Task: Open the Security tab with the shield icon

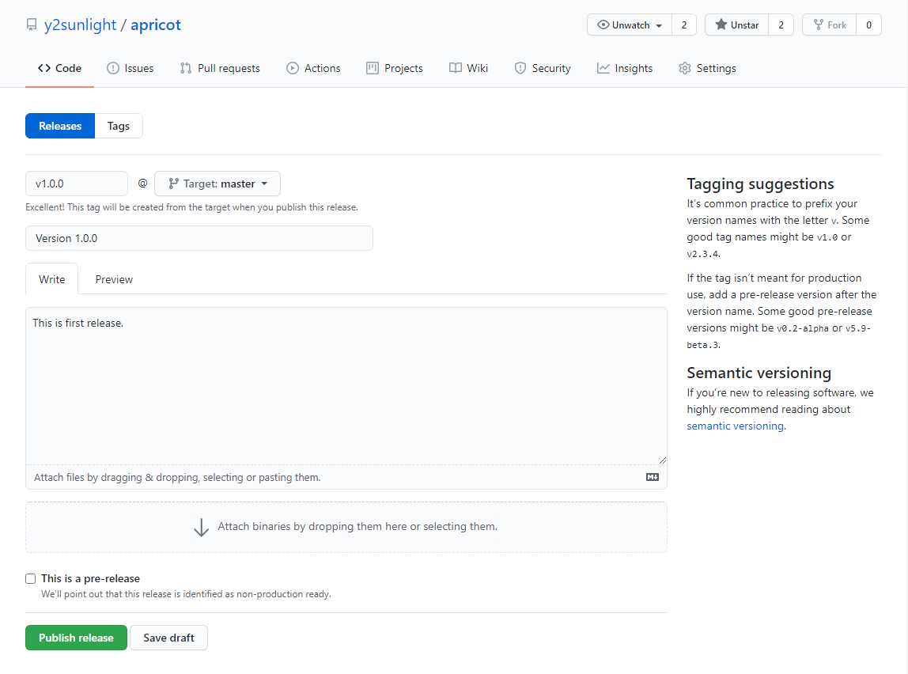Action: pos(543,68)
